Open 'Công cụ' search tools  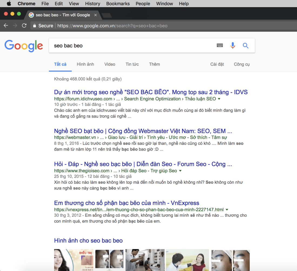click(x=242, y=64)
